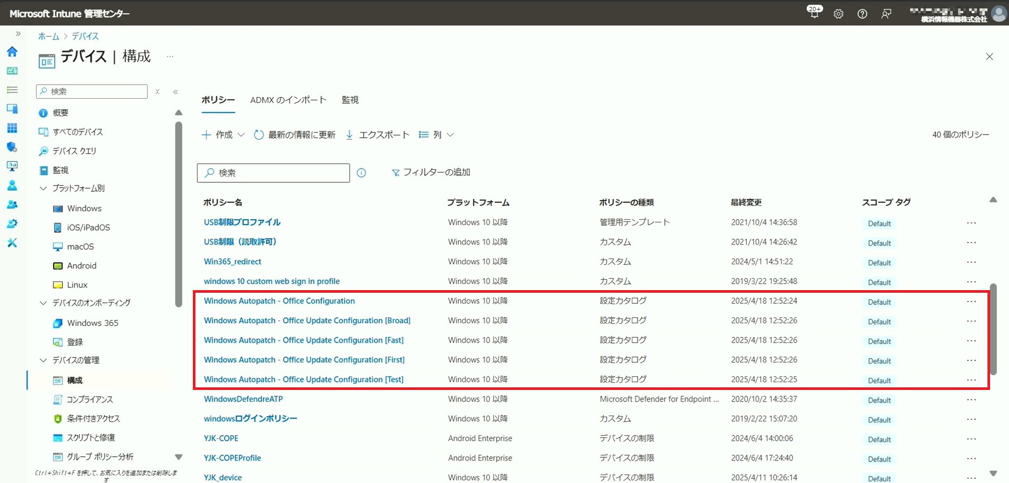Click the search info icon
Viewport: 1009px width, 483px height.
pos(362,173)
